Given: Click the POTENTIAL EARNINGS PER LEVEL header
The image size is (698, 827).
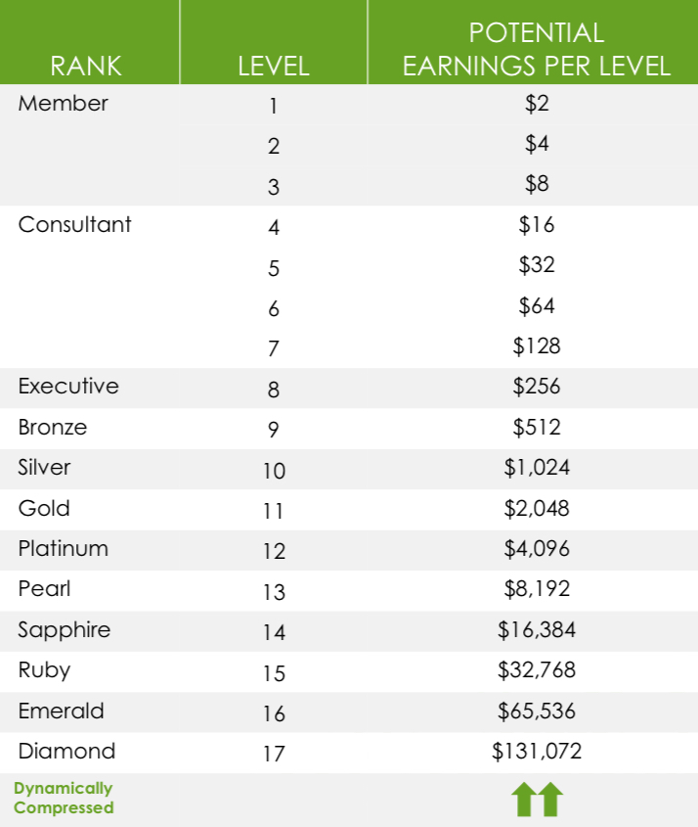Looking at the screenshot, I should [537, 49].
